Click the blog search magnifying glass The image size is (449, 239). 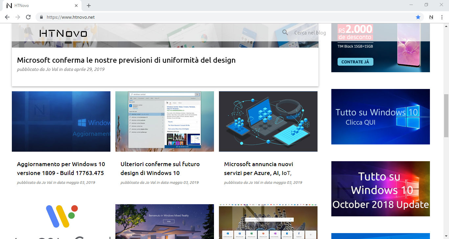tap(285, 33)
